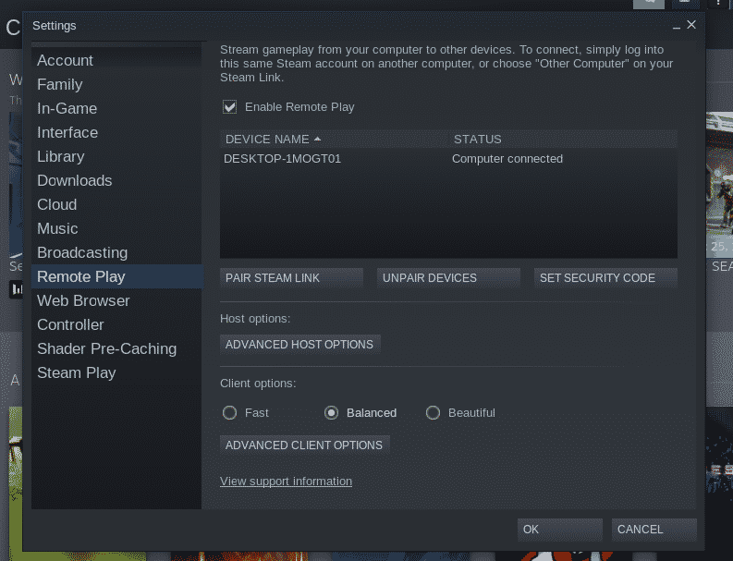Screen dimensions: 733x561
Task: Click the Unpair Devices button
Action: point(448,277)
